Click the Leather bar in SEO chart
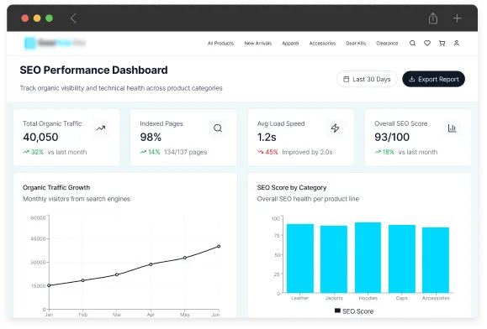487x329 pixels. coord(300,258)
